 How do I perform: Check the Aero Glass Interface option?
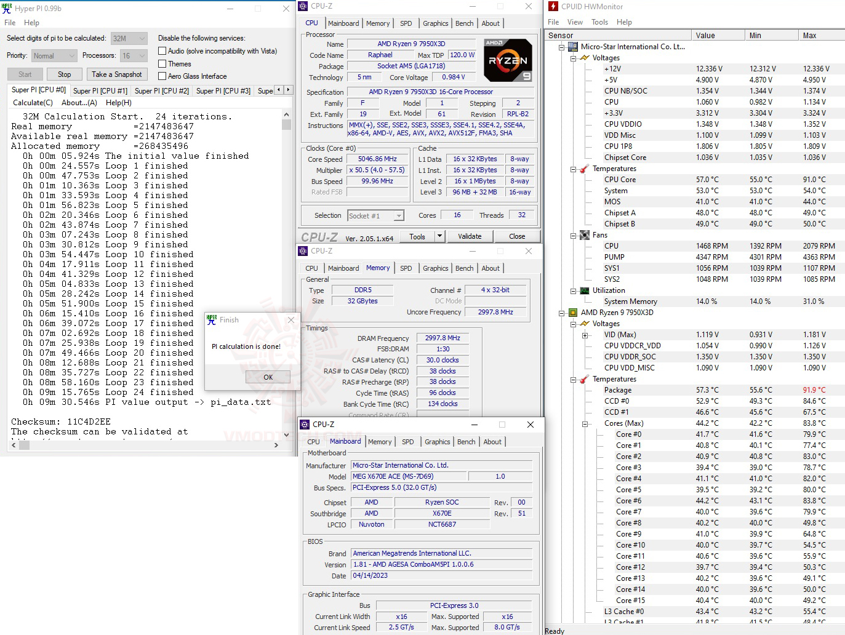[162, 76]
